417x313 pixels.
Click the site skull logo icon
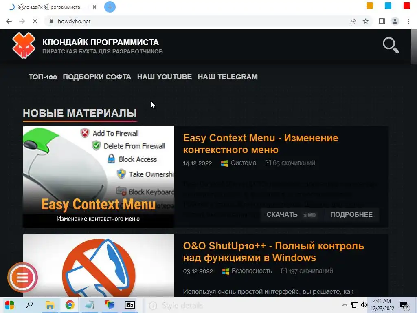(24, 45)
